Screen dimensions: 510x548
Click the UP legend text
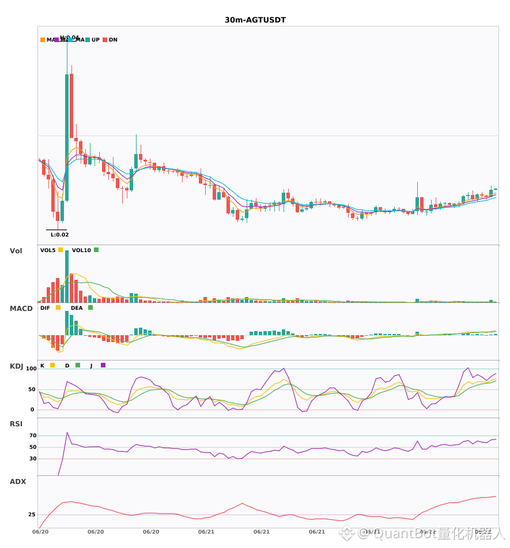(96, 40)
